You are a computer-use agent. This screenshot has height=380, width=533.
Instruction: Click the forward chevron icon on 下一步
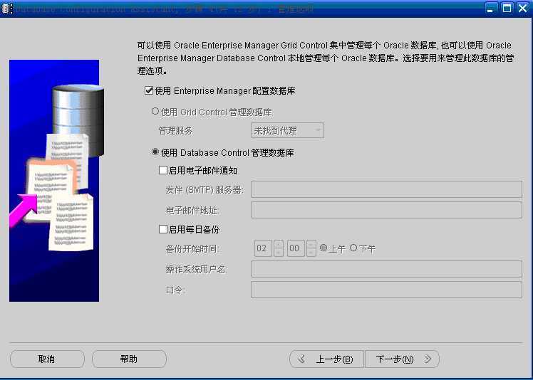tap(428, 359)
